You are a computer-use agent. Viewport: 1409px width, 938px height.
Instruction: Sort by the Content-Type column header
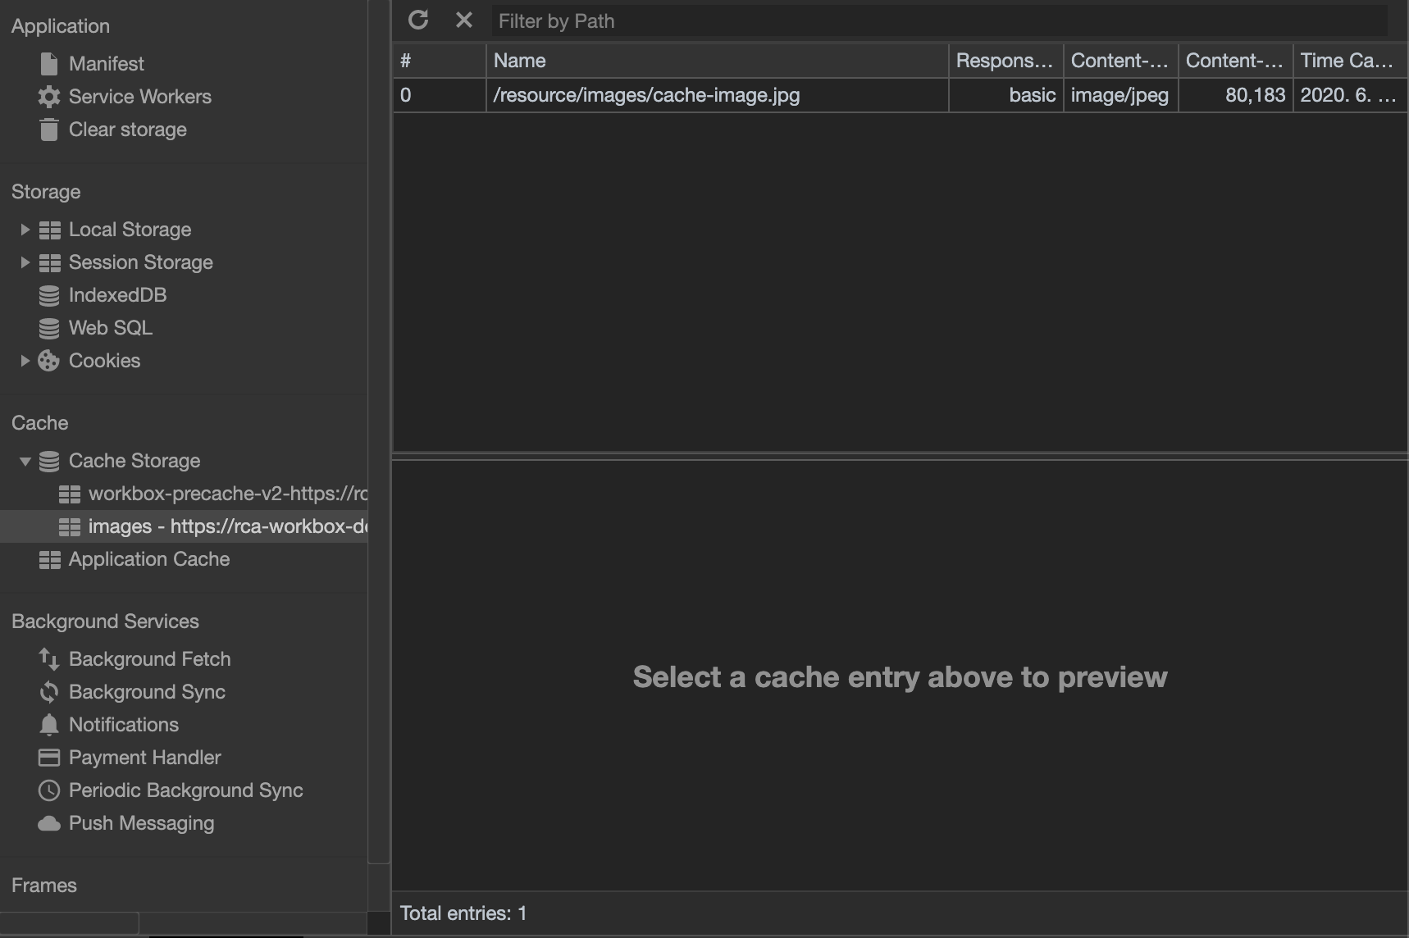coord(1121,61)
